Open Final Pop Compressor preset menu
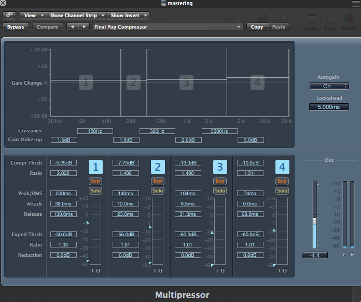 168,26
